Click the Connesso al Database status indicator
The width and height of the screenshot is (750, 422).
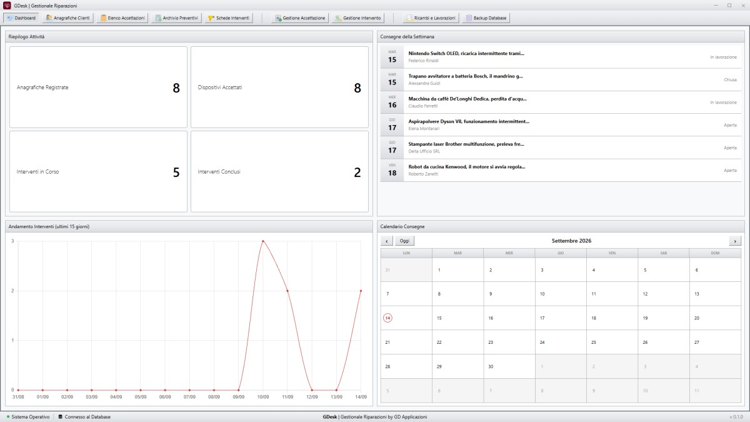(x=84, y=416)
